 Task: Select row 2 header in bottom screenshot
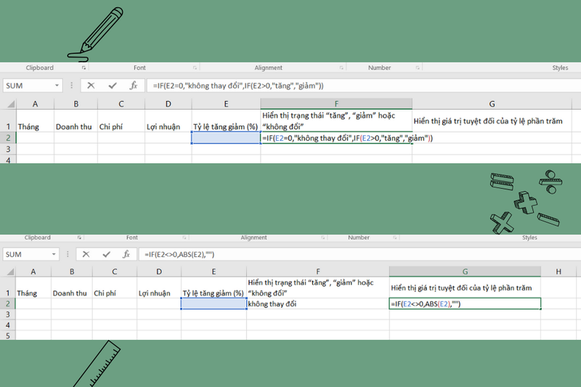(x=8, y=304)
